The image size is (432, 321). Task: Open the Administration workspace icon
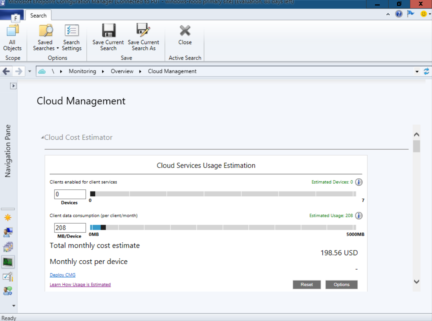8,277
